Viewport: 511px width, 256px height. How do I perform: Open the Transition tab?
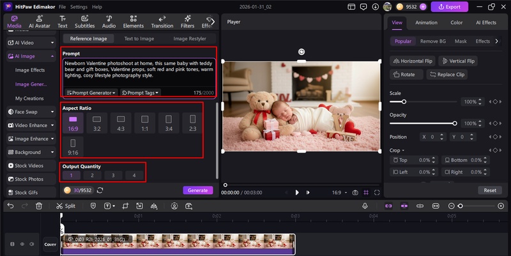click(x=162, y=22)
